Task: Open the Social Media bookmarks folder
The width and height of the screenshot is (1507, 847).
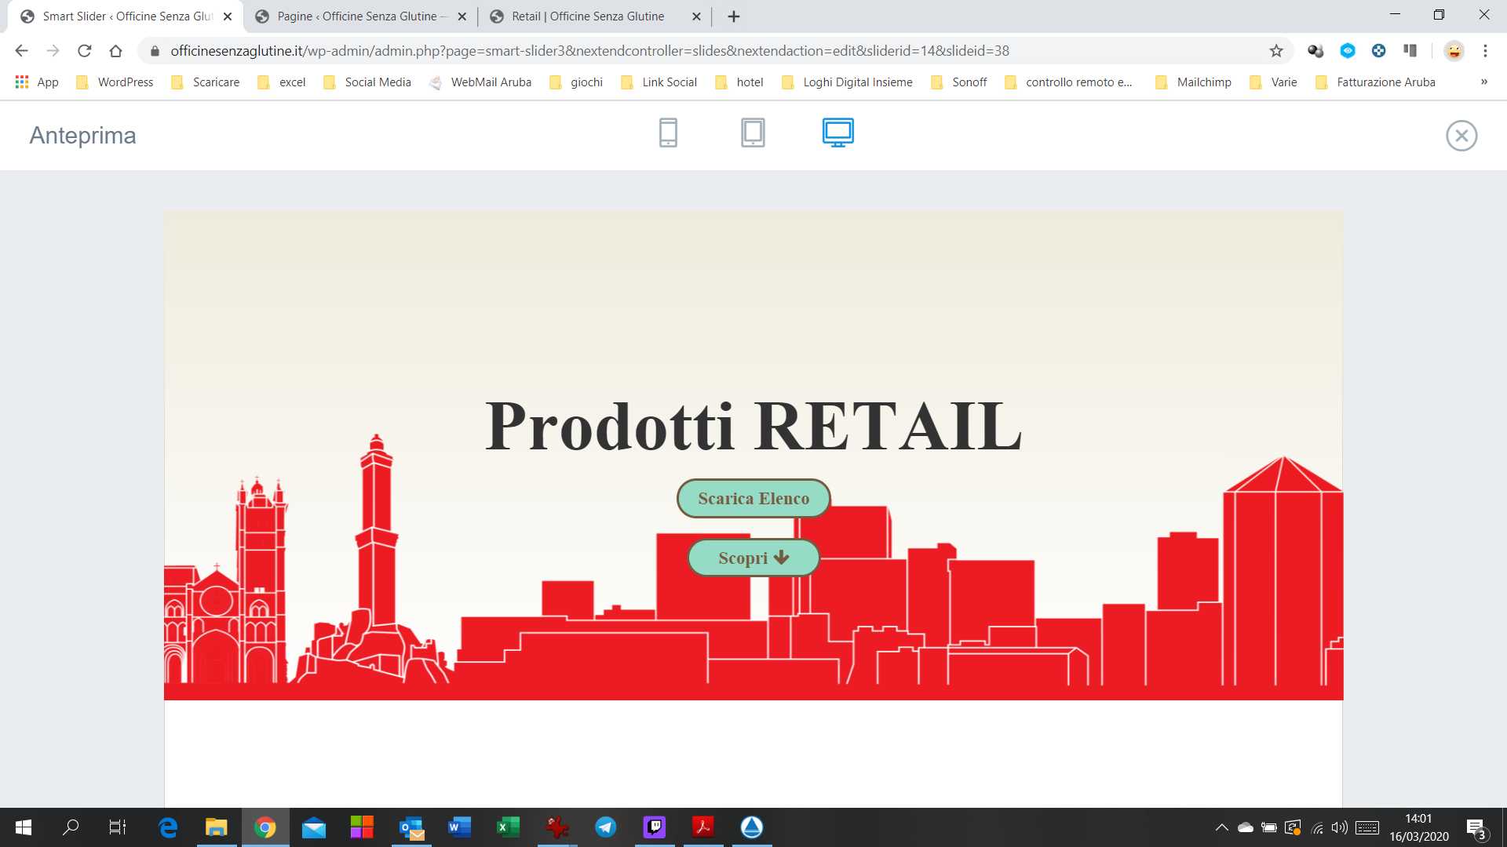Action: tap(367, 82)
